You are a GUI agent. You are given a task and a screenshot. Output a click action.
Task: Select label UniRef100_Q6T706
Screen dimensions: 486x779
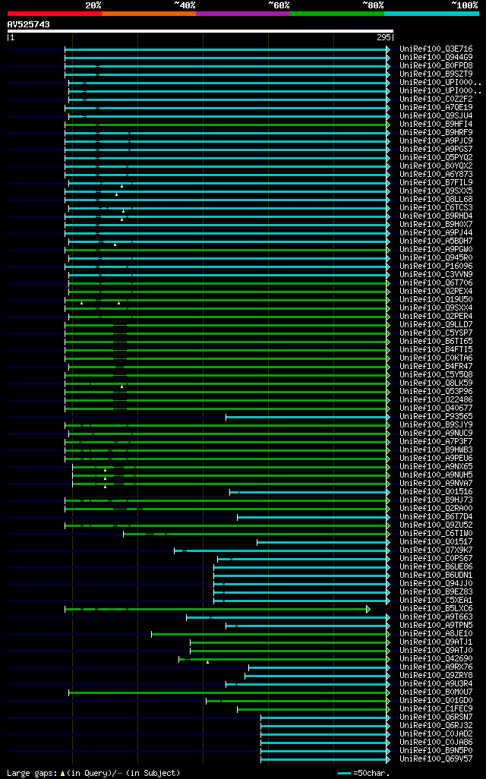coord(437,282)
